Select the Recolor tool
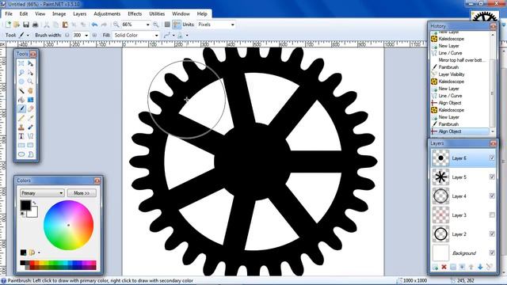507x285 pixels. click(30, 127)
